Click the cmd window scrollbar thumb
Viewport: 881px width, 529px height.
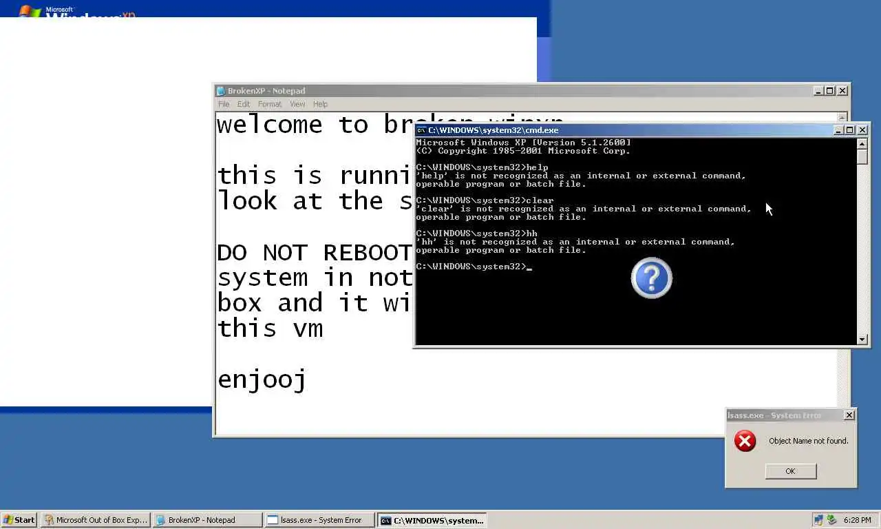862,157
